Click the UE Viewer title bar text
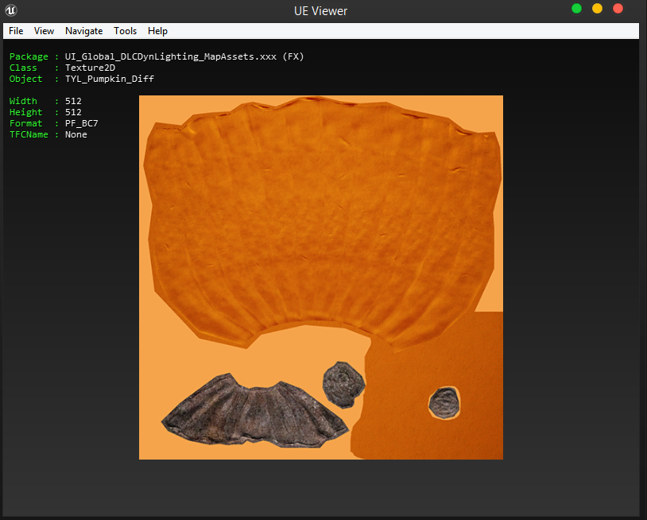Image resolution: width=647 pixels, height=520 pixels. [320, 11]
